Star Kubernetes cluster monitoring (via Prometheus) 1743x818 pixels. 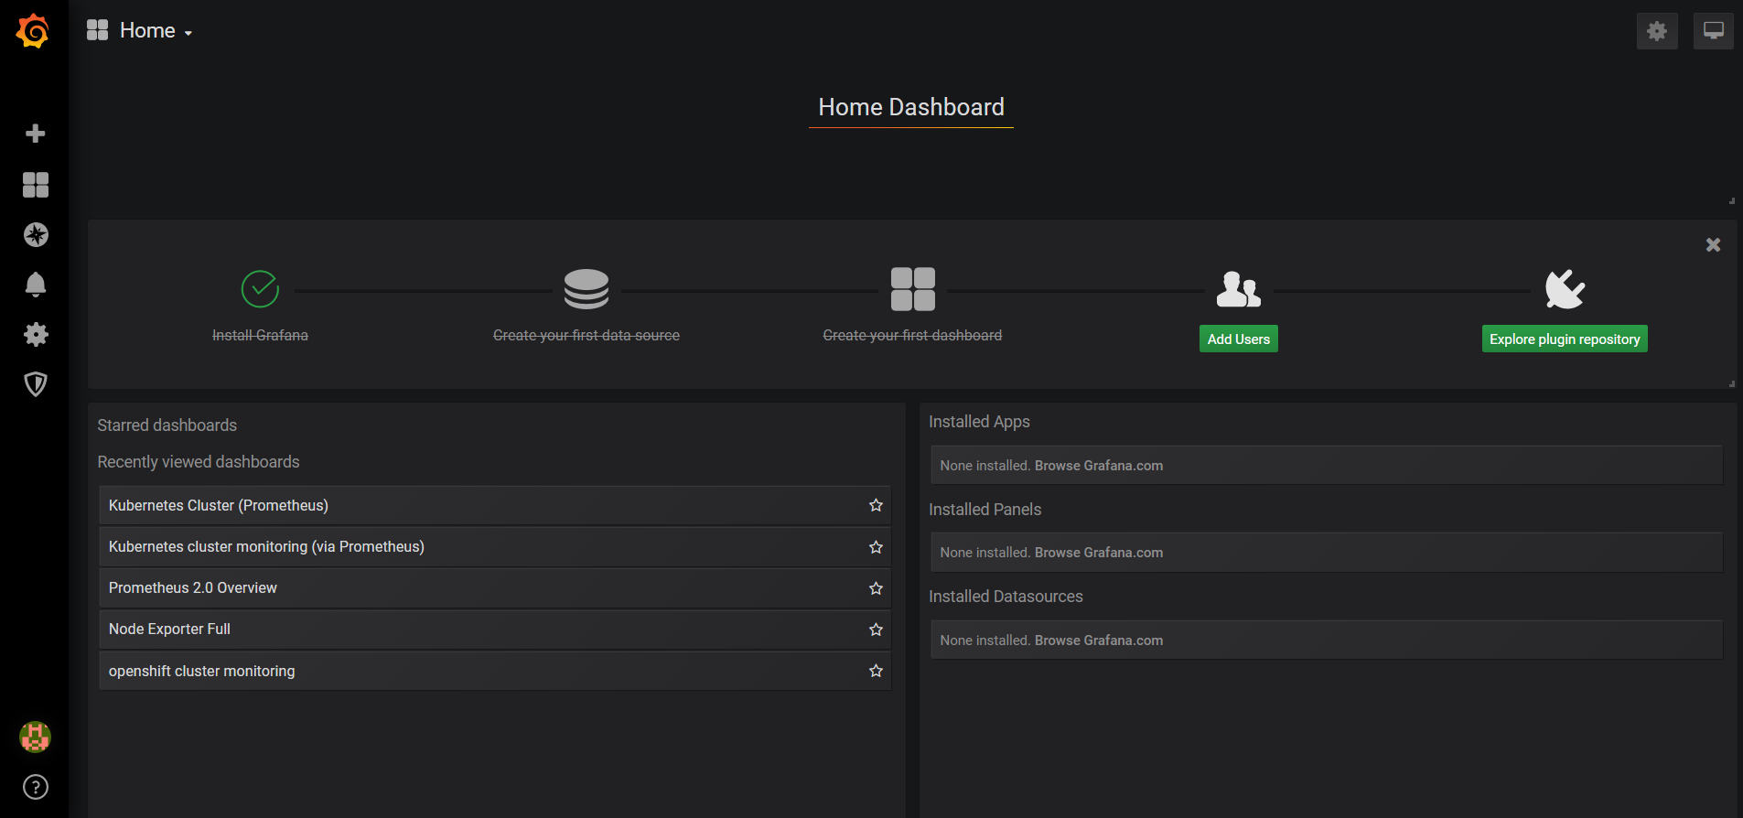pos(876,547)
